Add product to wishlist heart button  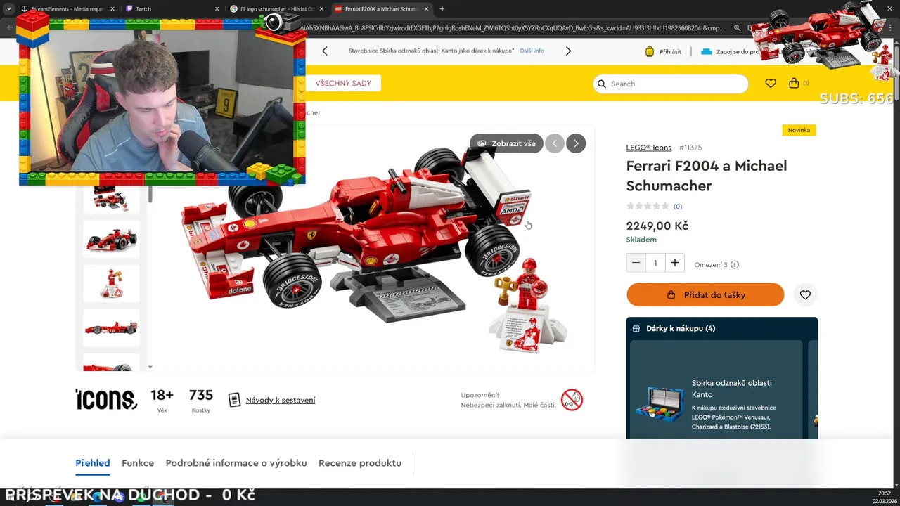click(805, 295)
